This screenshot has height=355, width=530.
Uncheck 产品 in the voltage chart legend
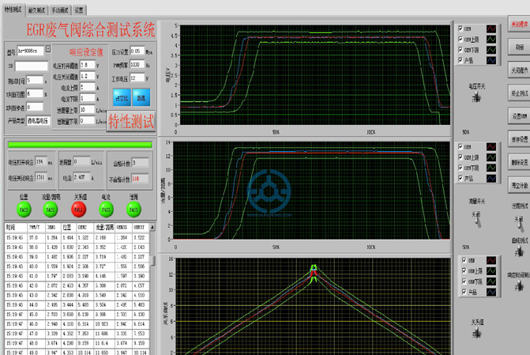pos(460,60)
